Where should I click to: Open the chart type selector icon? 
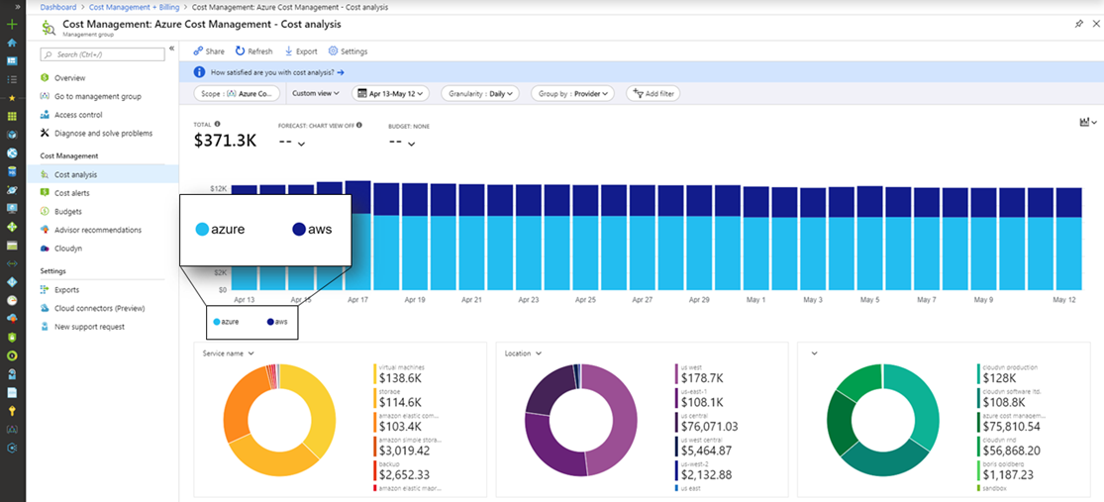click(x=1088, y=123)
